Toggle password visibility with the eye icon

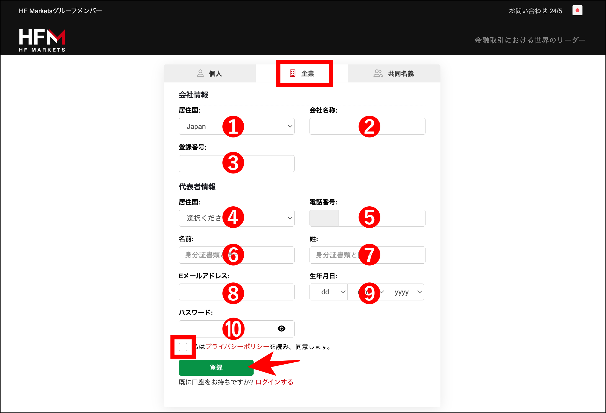282,329
